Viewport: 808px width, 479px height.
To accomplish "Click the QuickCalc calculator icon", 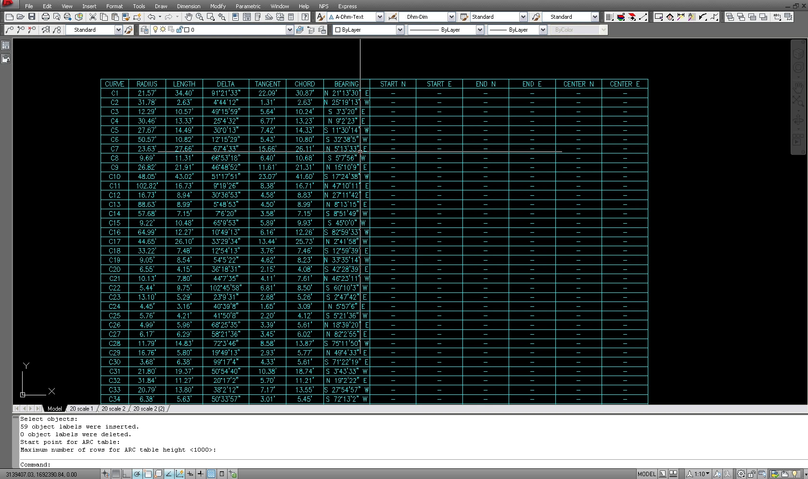I will (291, 17).
